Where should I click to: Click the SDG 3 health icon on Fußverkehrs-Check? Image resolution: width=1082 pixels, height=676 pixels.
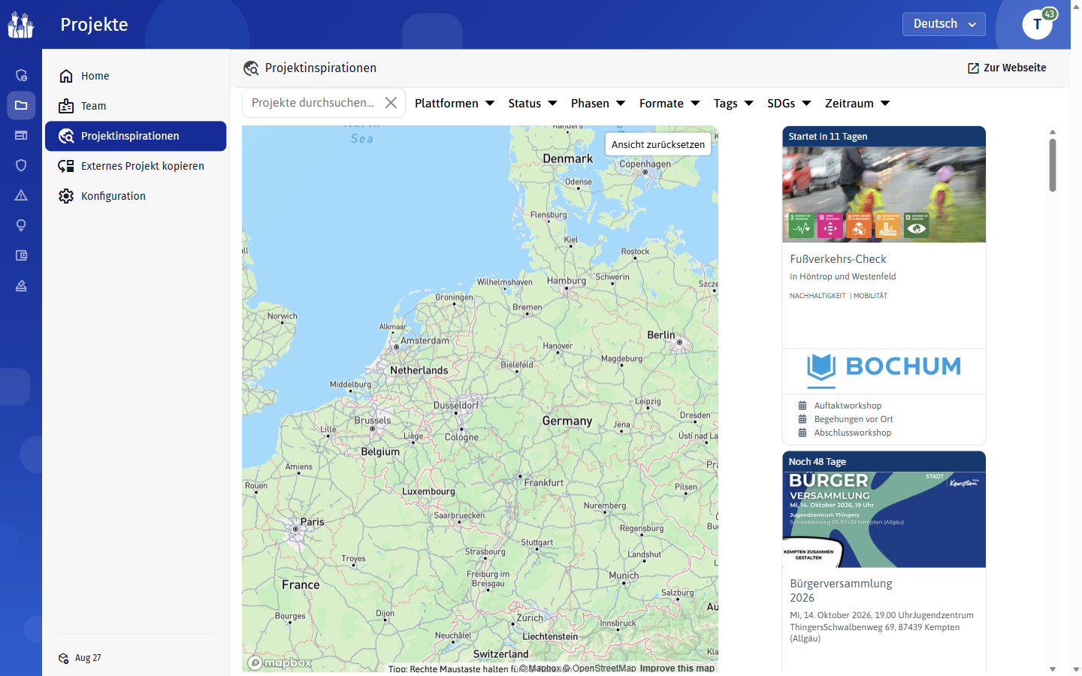click(801, 225)
